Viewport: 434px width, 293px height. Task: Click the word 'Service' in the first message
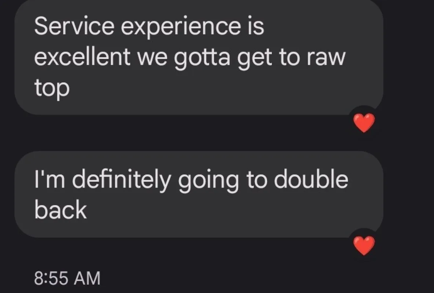tap(74, 26)
